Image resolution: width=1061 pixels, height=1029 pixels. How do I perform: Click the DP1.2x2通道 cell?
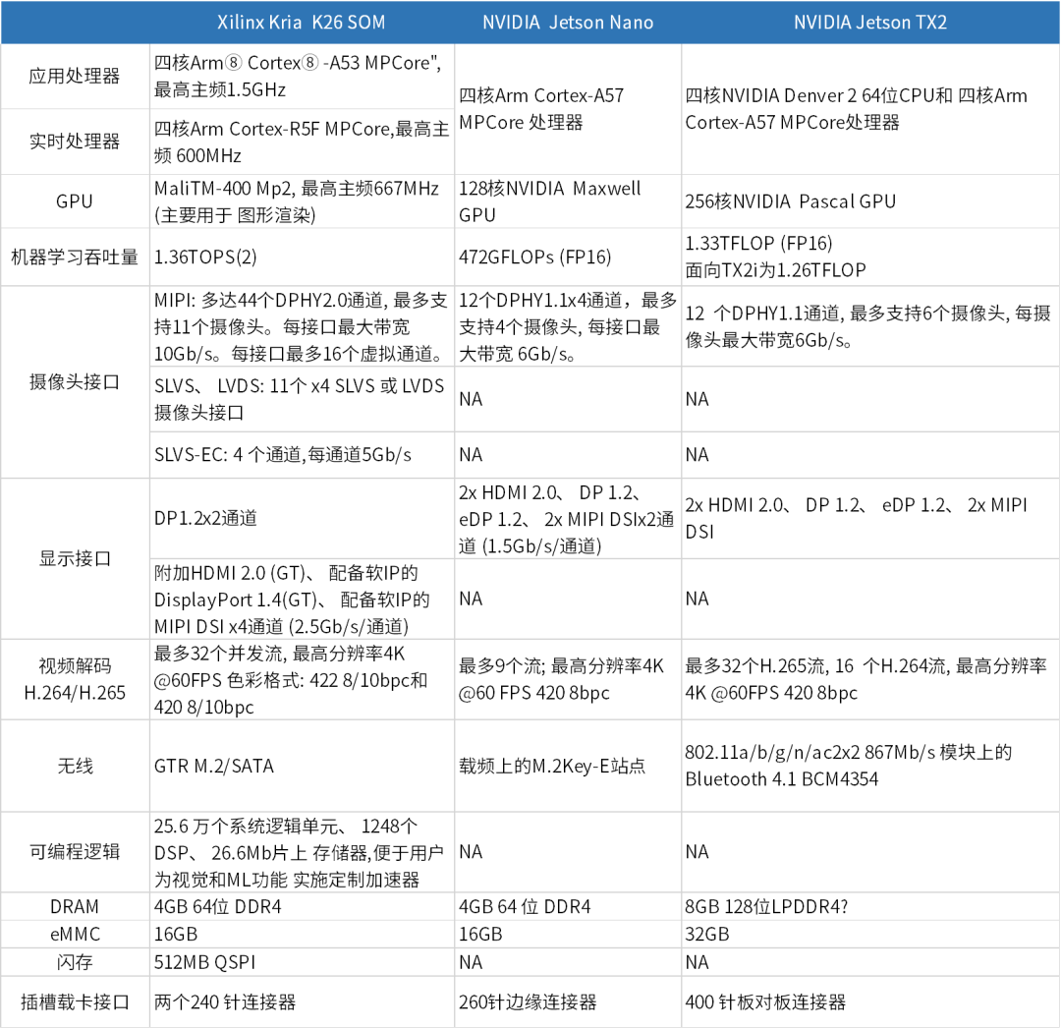coord(302,518)
